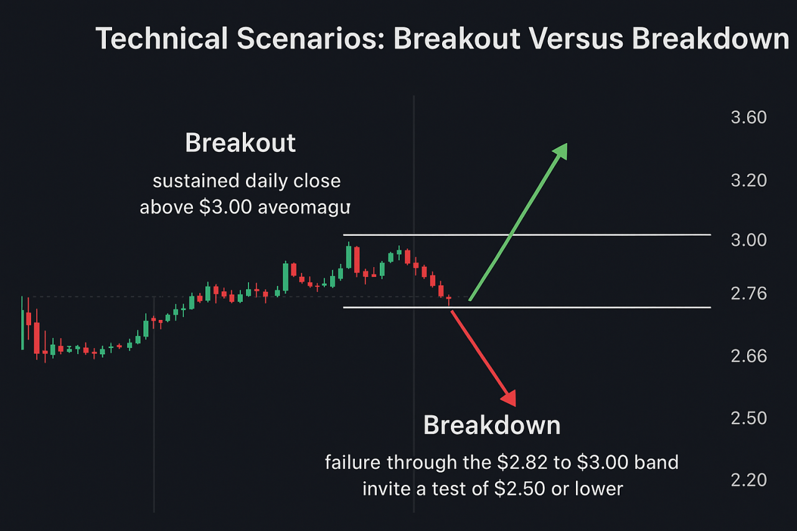Click the 'invite a test of $2.50' text

point(493,489)
